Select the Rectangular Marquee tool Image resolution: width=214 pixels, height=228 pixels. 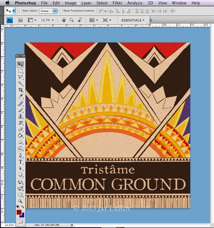[20, 71]
